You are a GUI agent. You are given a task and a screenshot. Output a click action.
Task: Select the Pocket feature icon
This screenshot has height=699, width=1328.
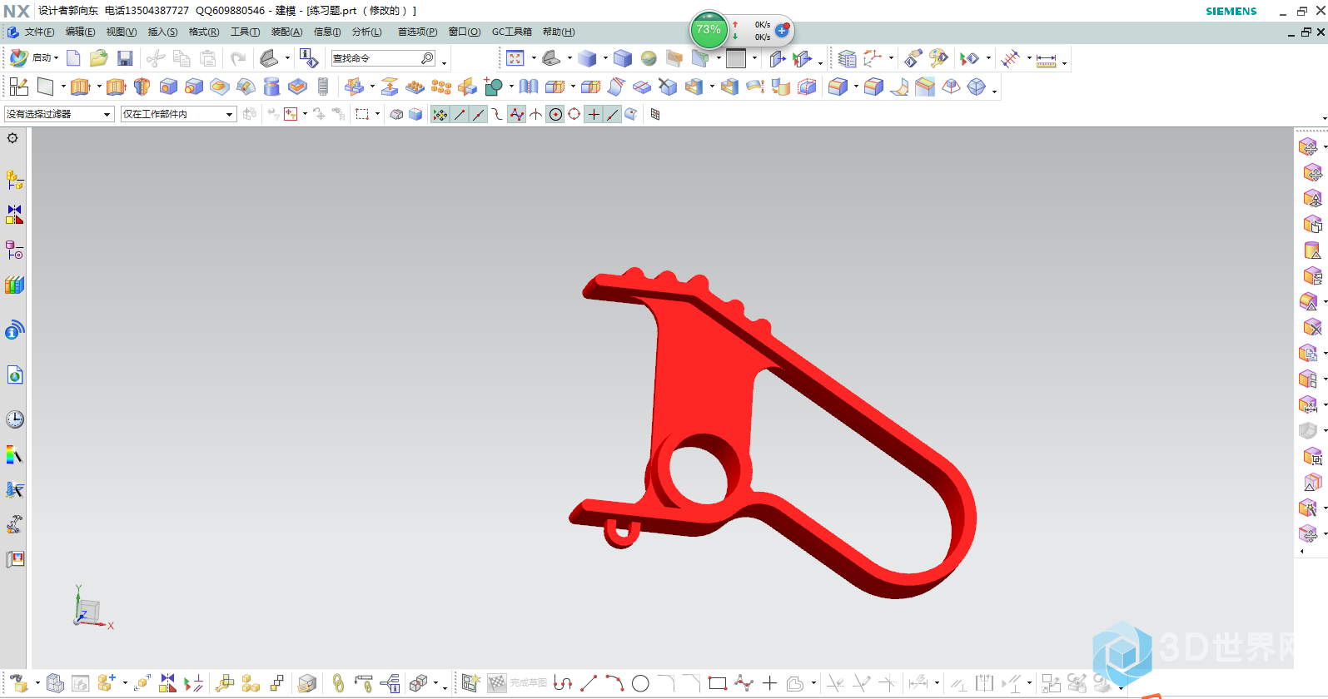click(x=297, y=87)
